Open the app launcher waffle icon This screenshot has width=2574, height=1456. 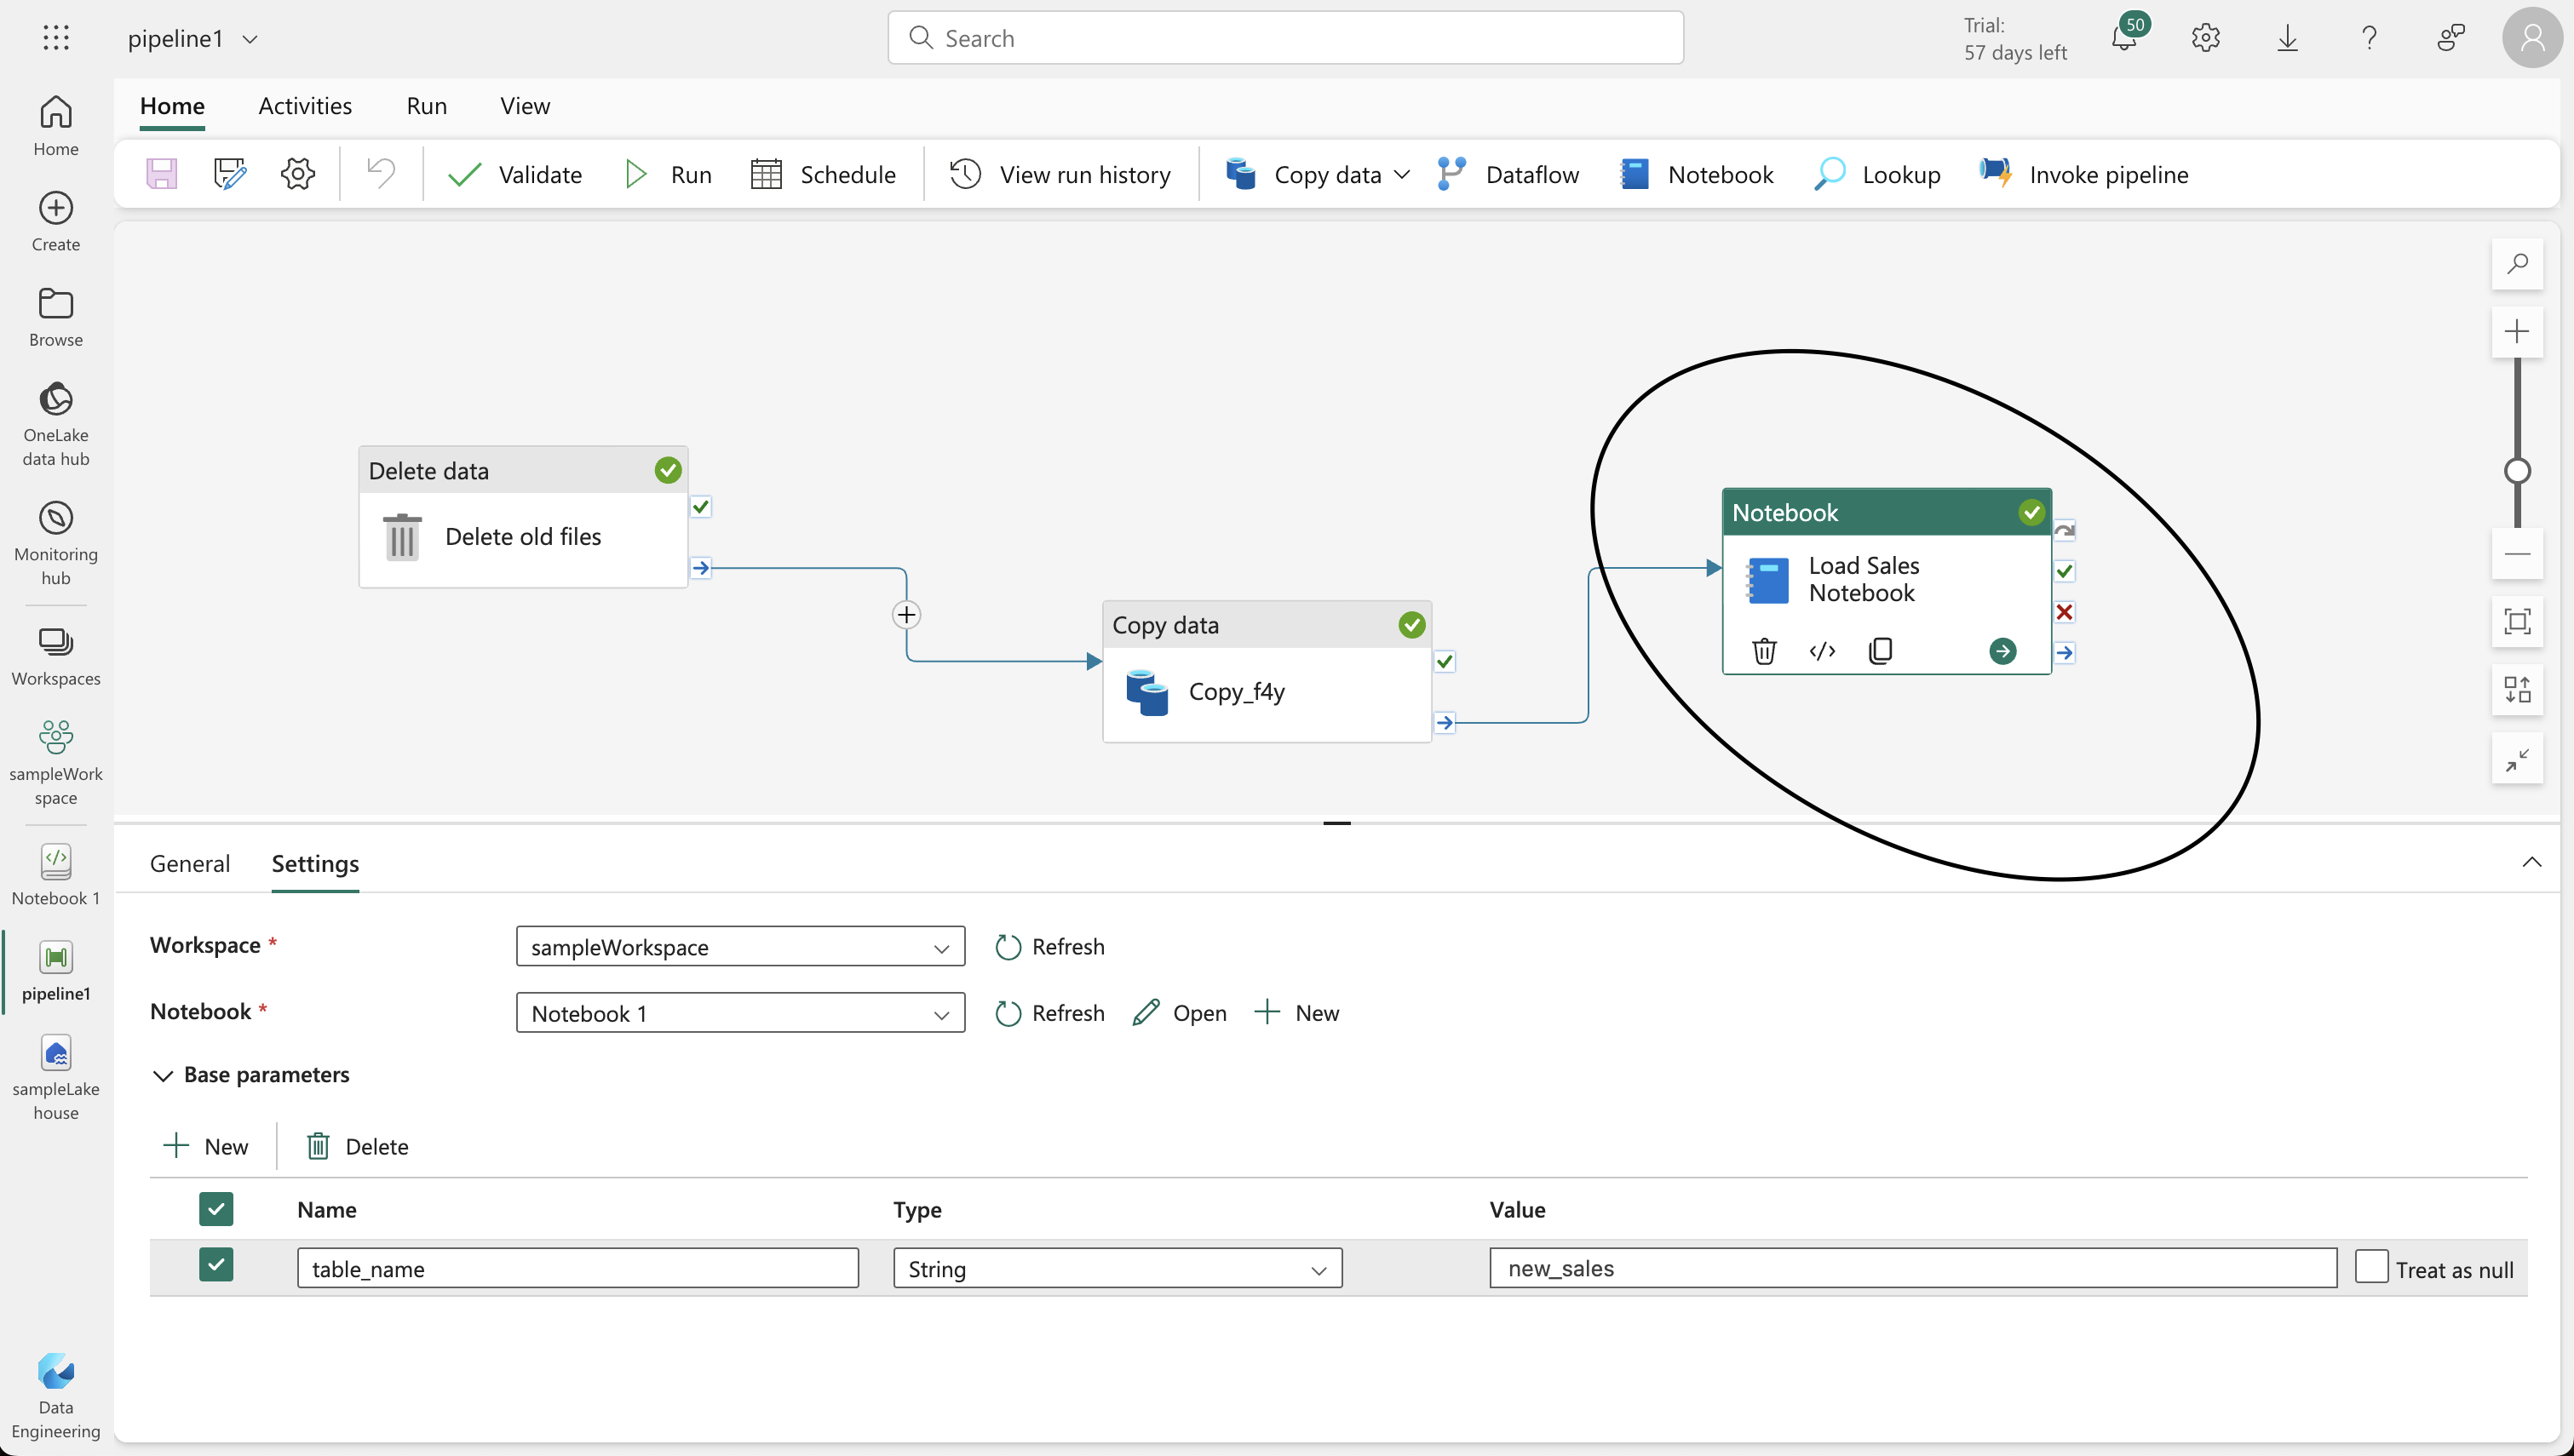(x=56, y=38)
